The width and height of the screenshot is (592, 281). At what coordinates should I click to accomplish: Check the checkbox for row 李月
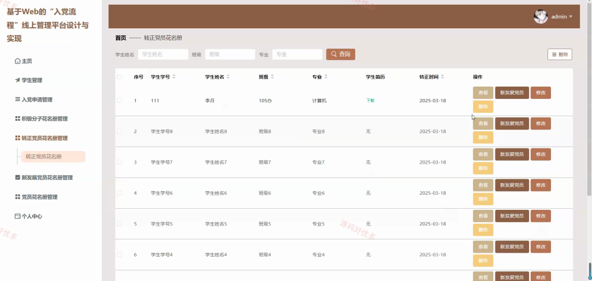pyautogui.click(x=119, y=101)
